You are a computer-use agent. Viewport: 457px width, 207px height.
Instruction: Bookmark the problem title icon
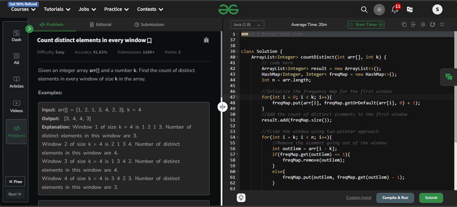(x=150, y=40)
